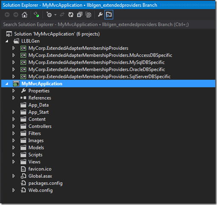The image size is (217, 205).
Task: Open Properties via wrench icon
Action: [x=100, y=15]
